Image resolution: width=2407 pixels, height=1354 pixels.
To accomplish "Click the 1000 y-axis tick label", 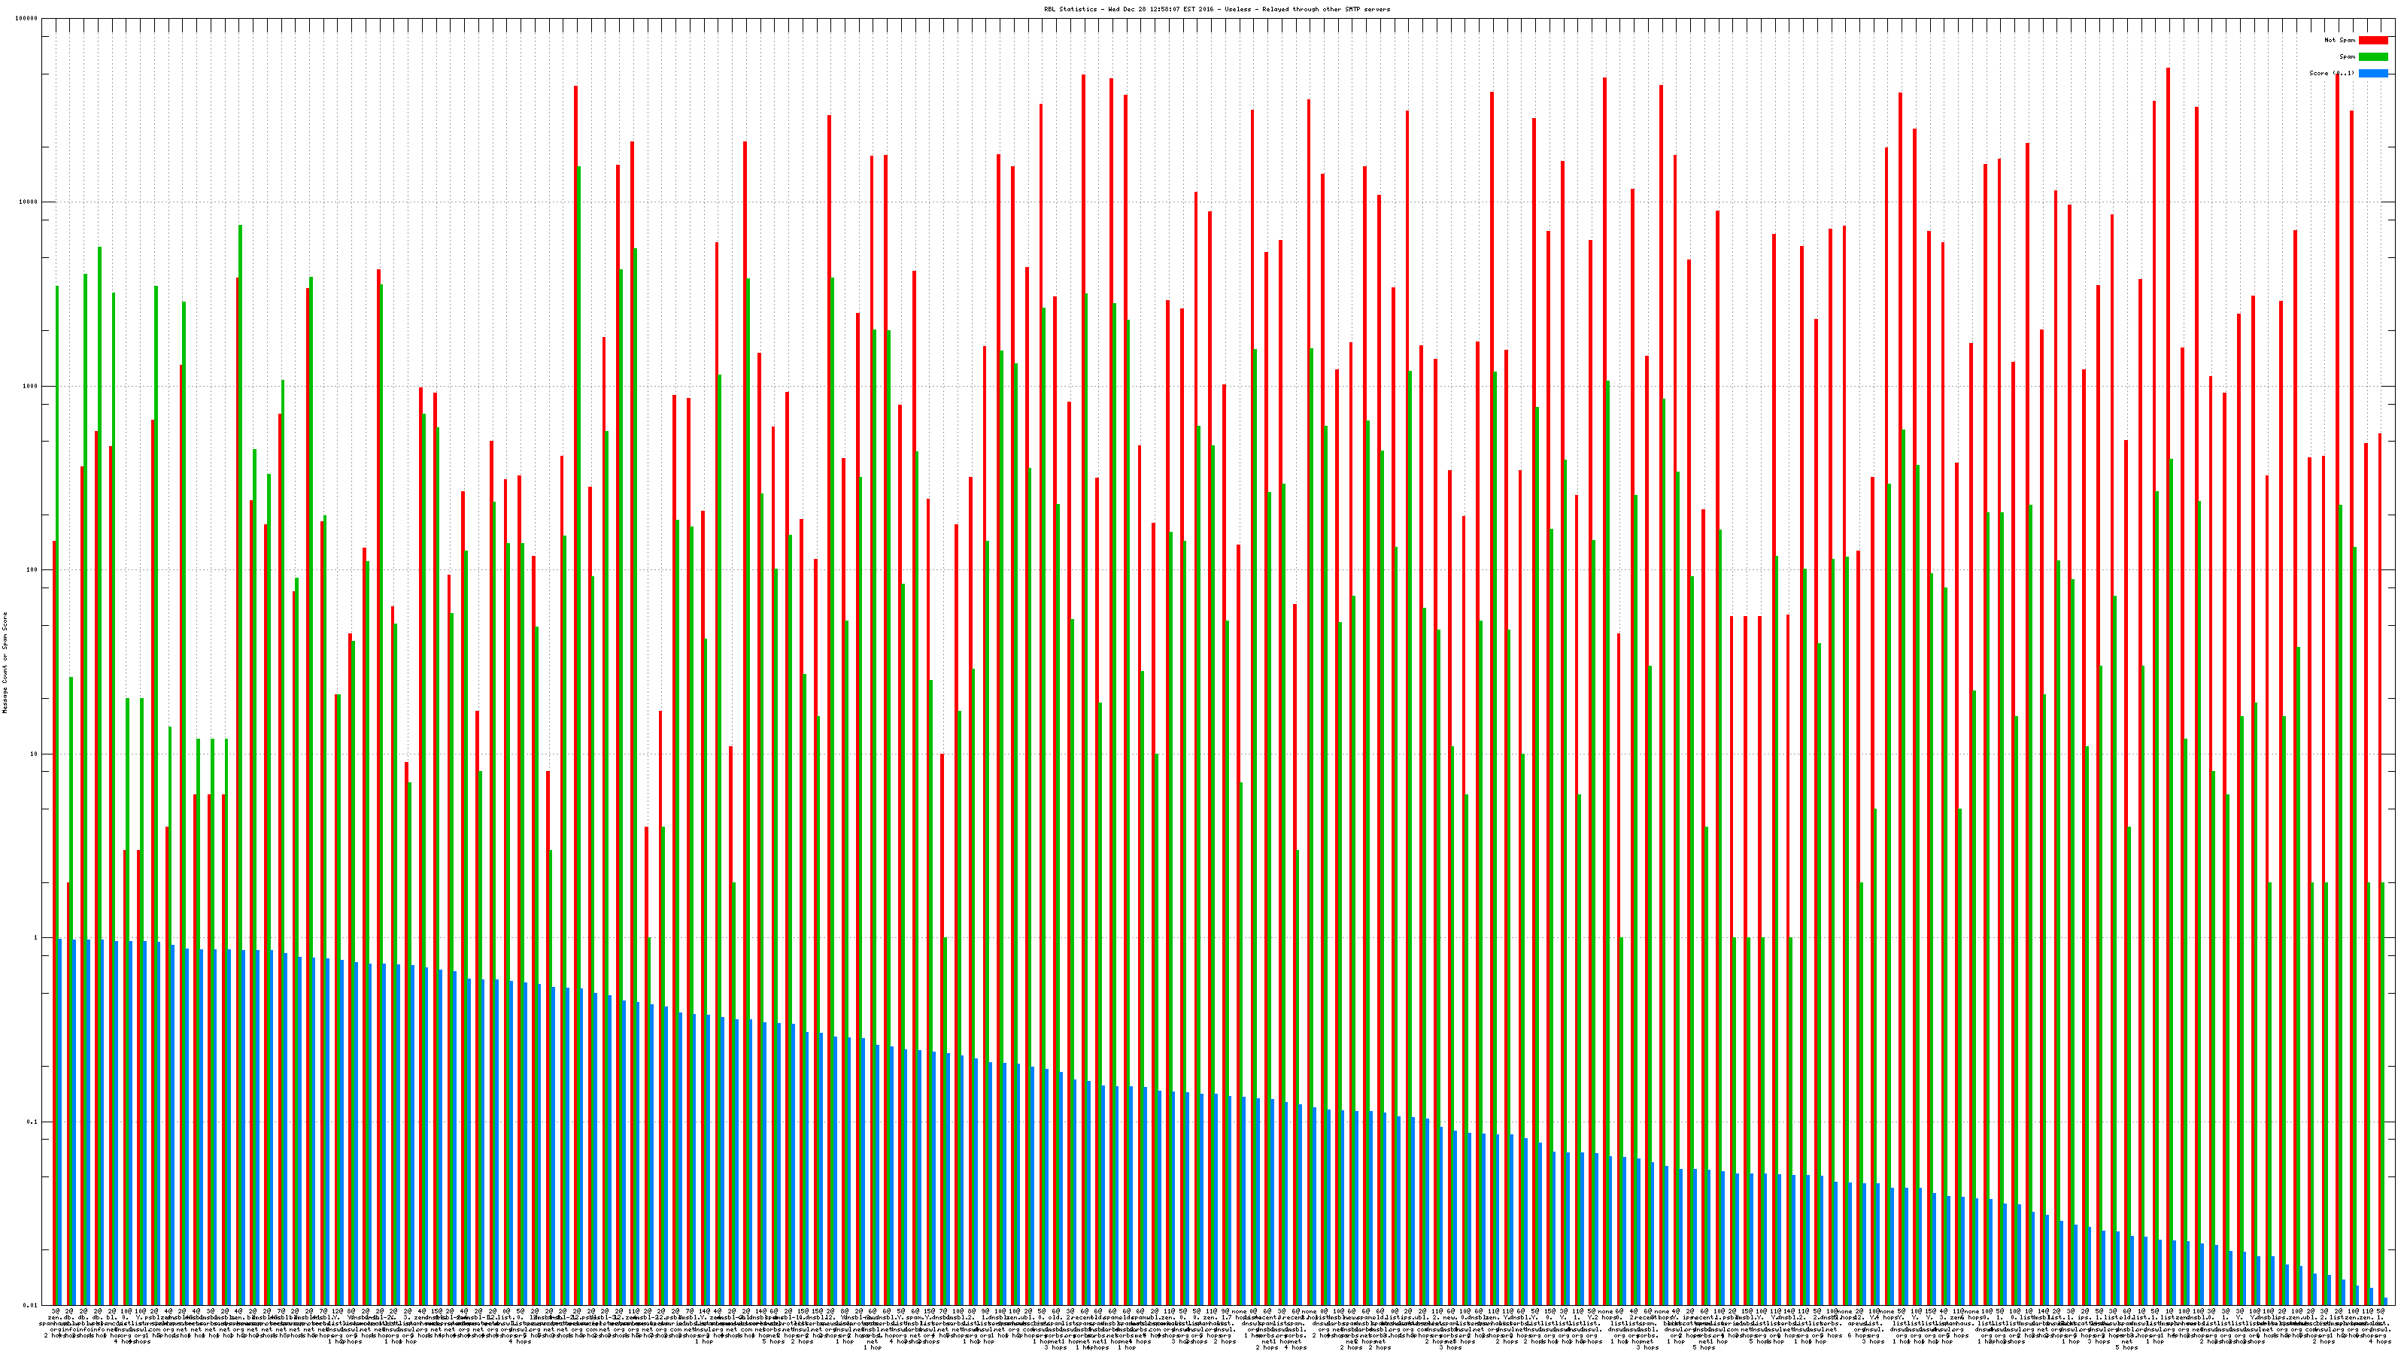I will point(31,386).
